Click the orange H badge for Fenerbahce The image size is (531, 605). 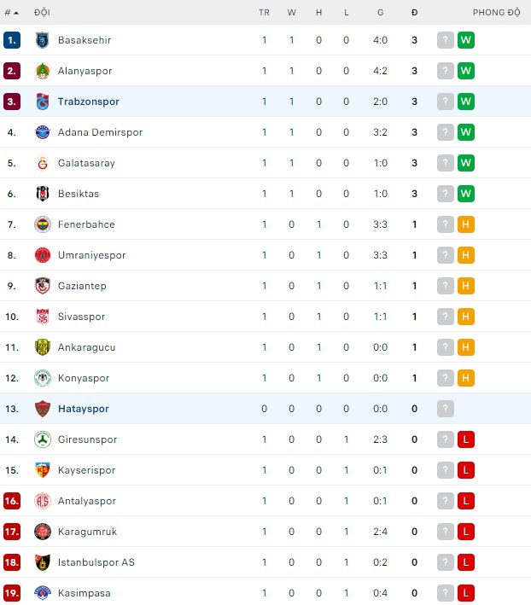(x=465, y=224)
